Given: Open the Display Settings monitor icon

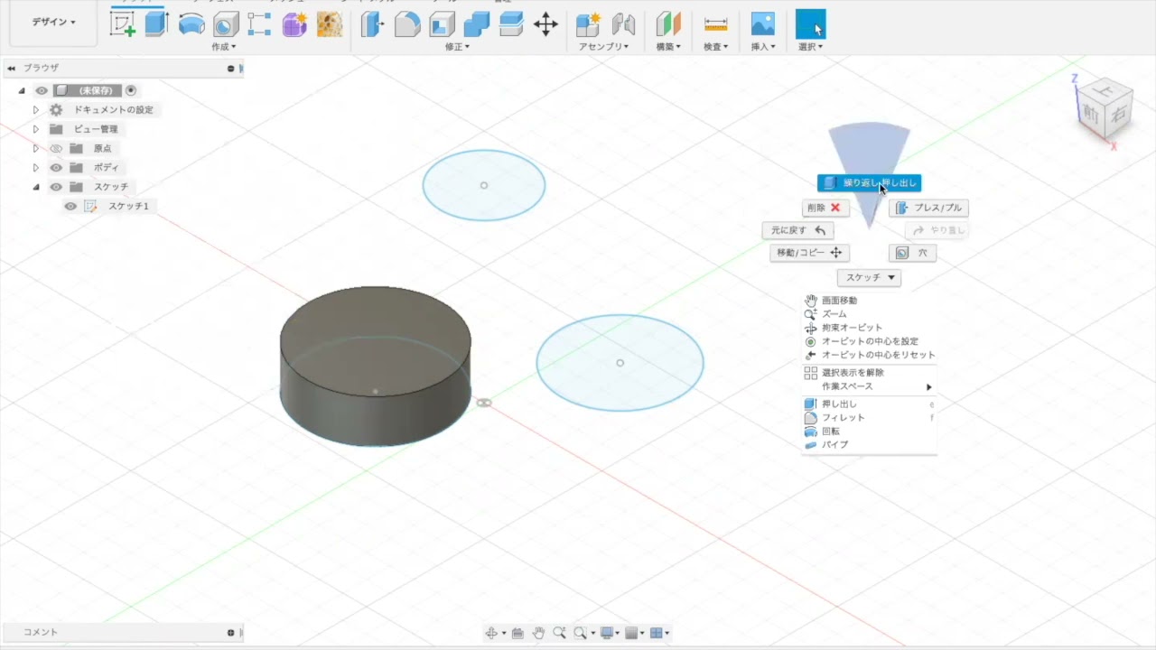Looking at the screenshot, I should (608, 634).
